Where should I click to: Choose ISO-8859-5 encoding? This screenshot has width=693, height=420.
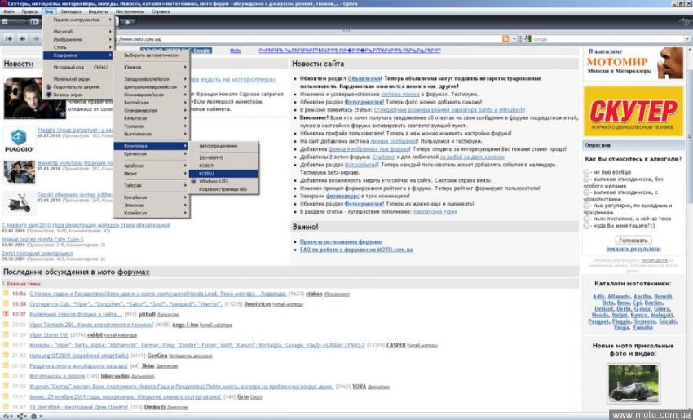pyautogui.click(x=223, y=157)
